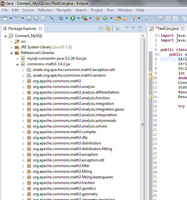Viewport: 187px width, 200px height.
Task: Click the Save All icon
Action: point(36,18)
